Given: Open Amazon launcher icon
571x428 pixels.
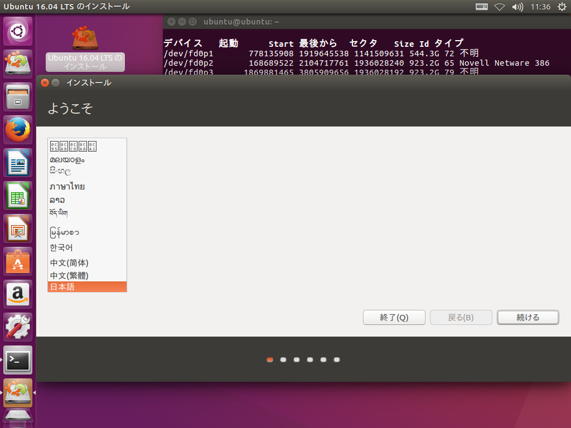Looking at the screenshot, I should pyautogui.click(x=18, y=294).
